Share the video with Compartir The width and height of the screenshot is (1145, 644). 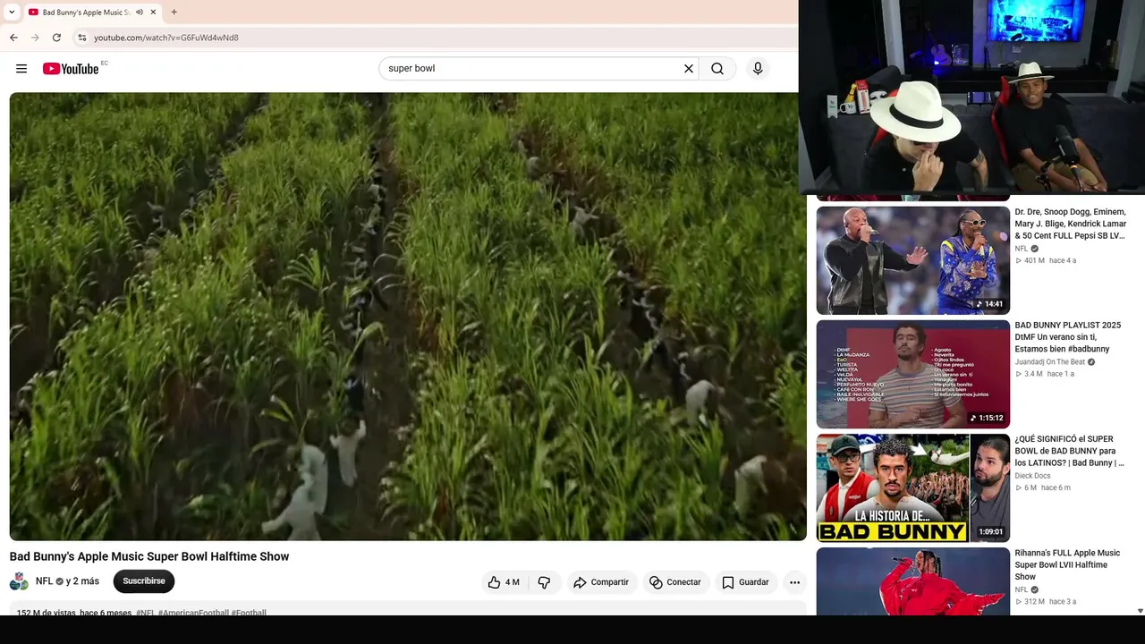pos(601,582)
